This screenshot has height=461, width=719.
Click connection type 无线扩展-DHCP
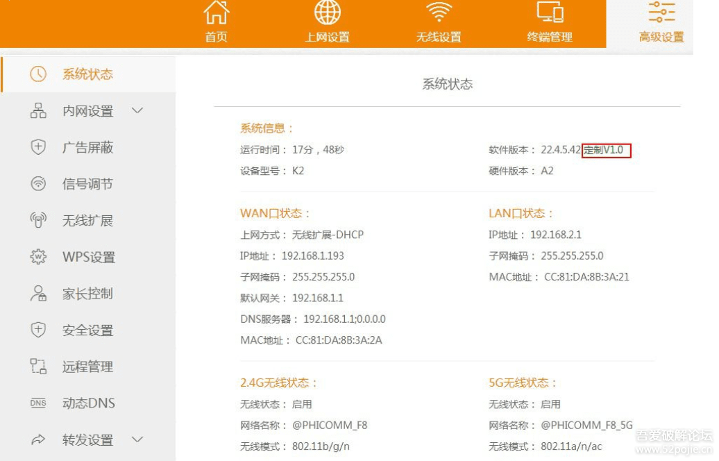click(328, 235)
